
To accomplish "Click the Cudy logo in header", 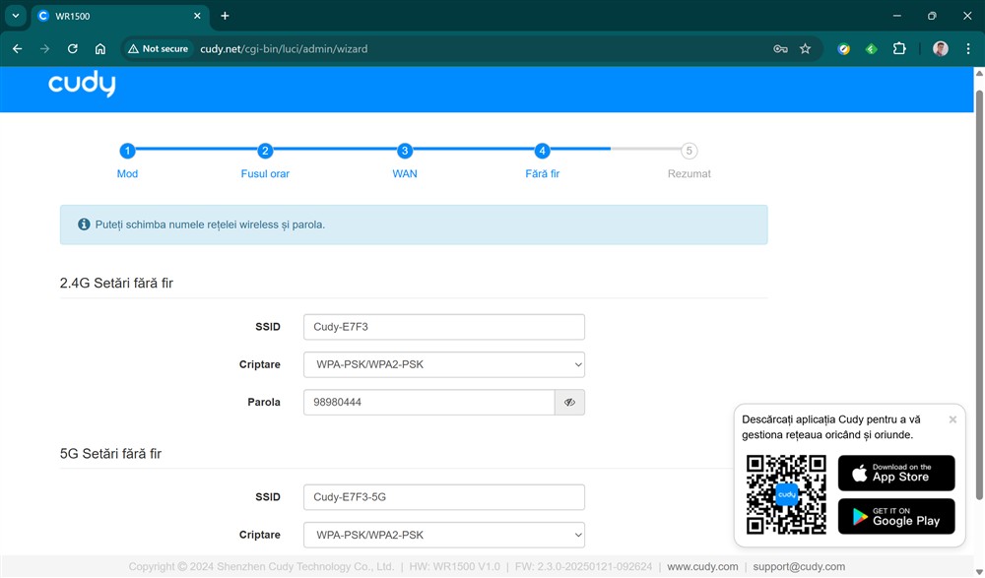I will point(82,85).
